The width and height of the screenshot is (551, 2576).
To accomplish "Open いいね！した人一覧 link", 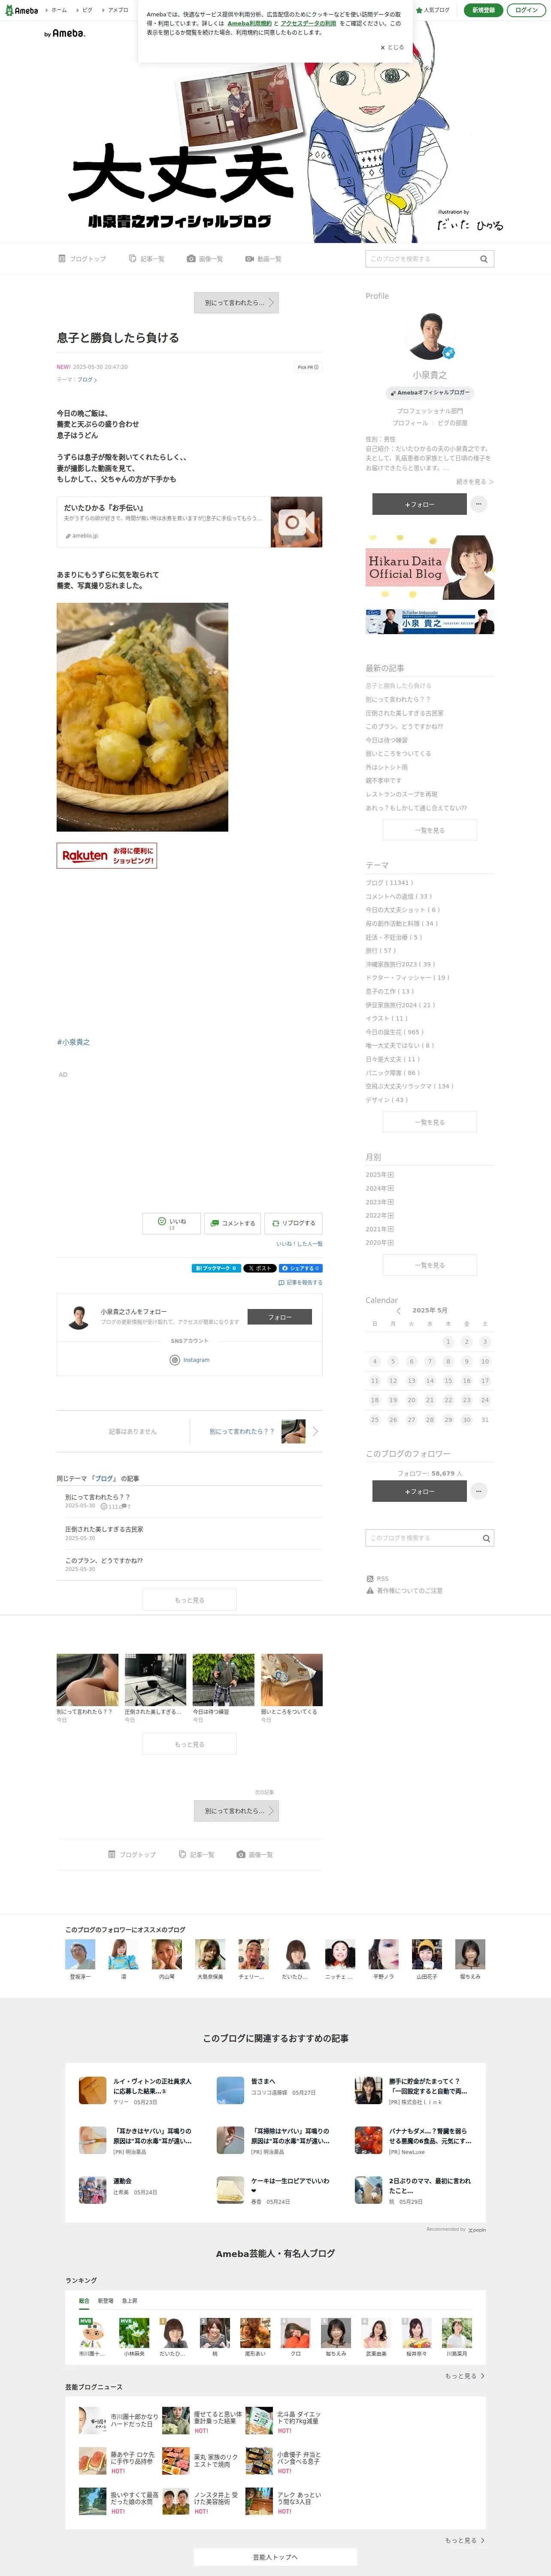I will pos(299,1244).
